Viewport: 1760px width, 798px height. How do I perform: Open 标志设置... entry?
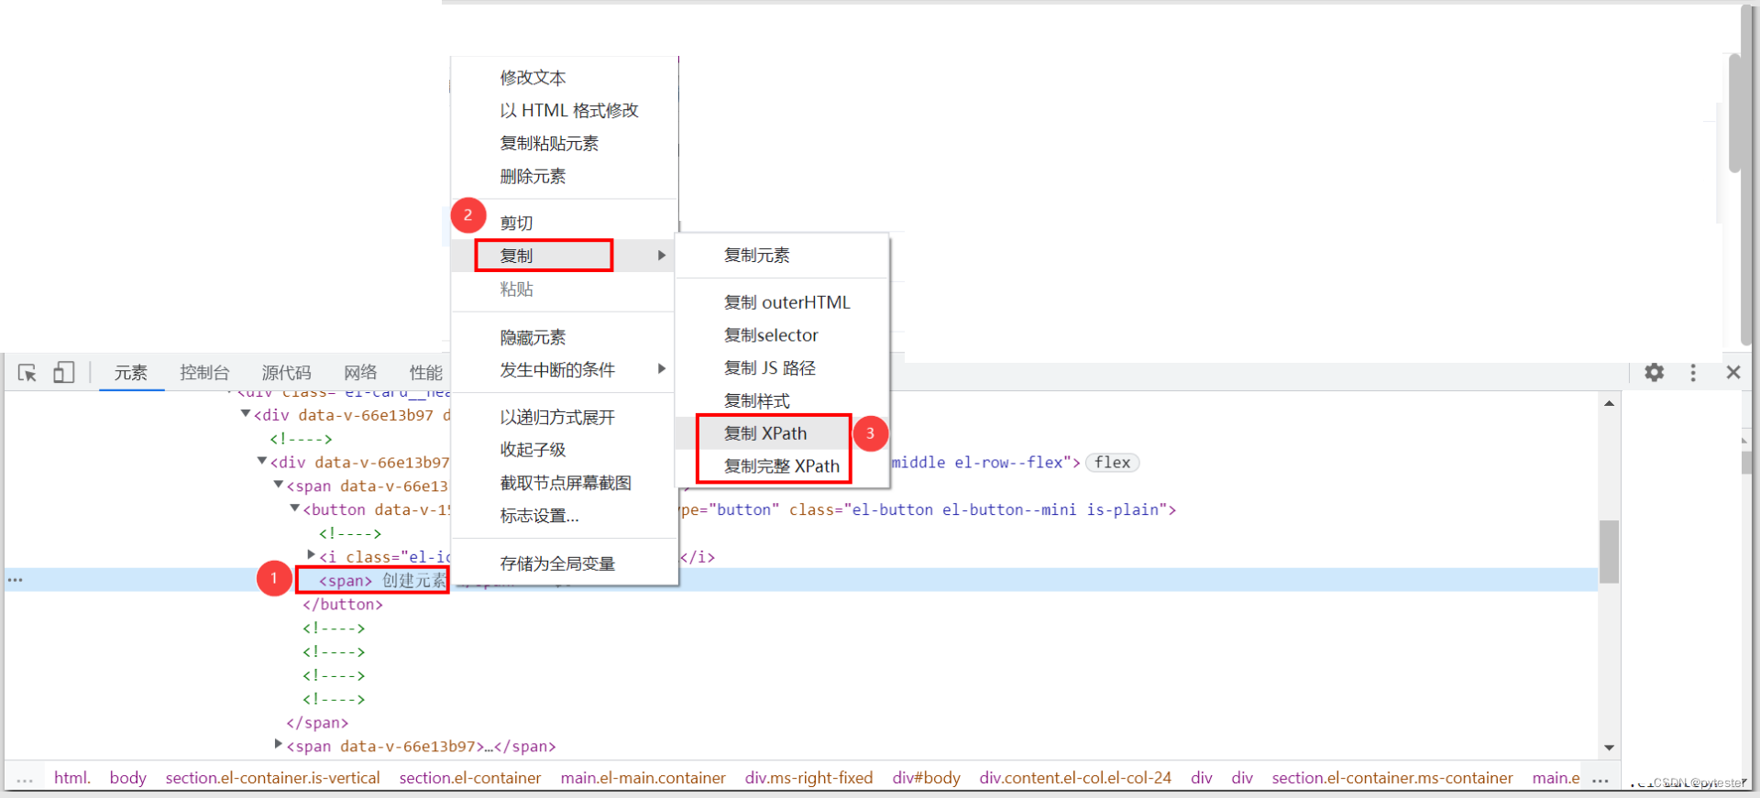click(565, 516)
